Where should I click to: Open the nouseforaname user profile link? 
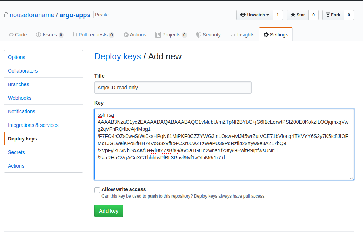click(32, 15)
